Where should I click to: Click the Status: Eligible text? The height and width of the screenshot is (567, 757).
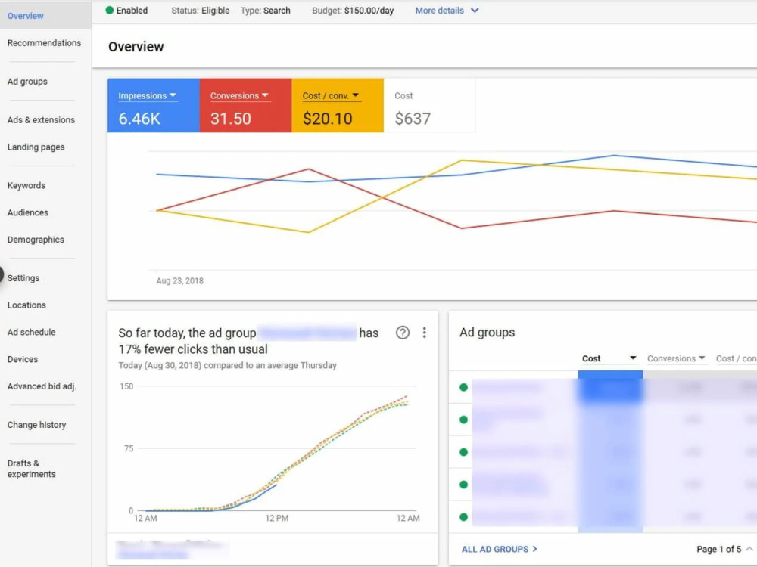coord(201,10)
